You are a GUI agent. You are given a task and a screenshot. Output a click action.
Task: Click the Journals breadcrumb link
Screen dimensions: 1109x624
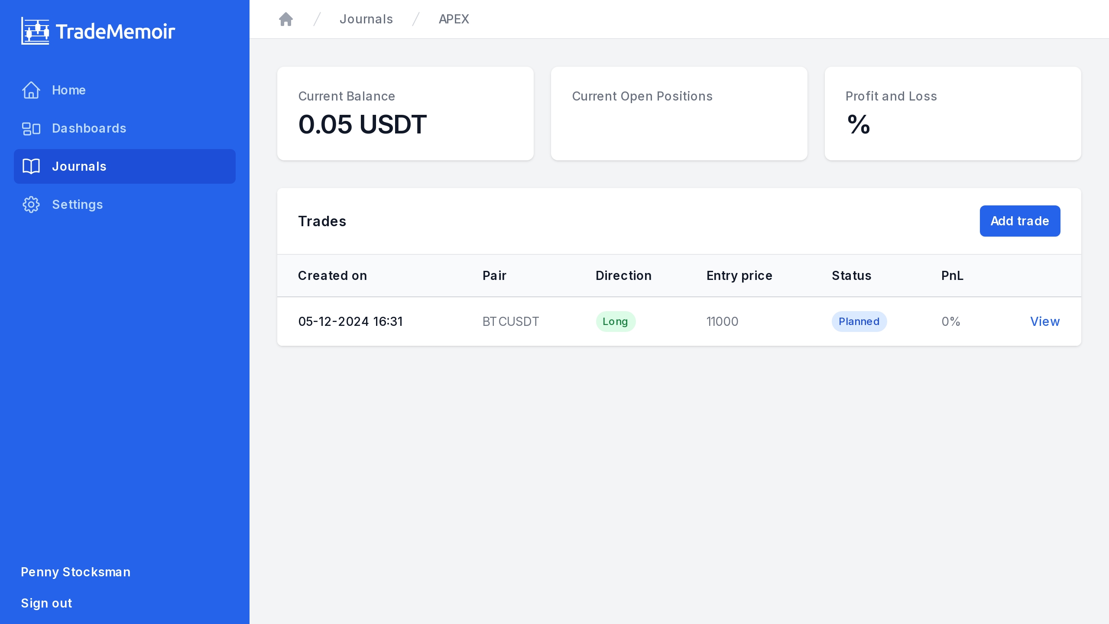click(366, 19)
